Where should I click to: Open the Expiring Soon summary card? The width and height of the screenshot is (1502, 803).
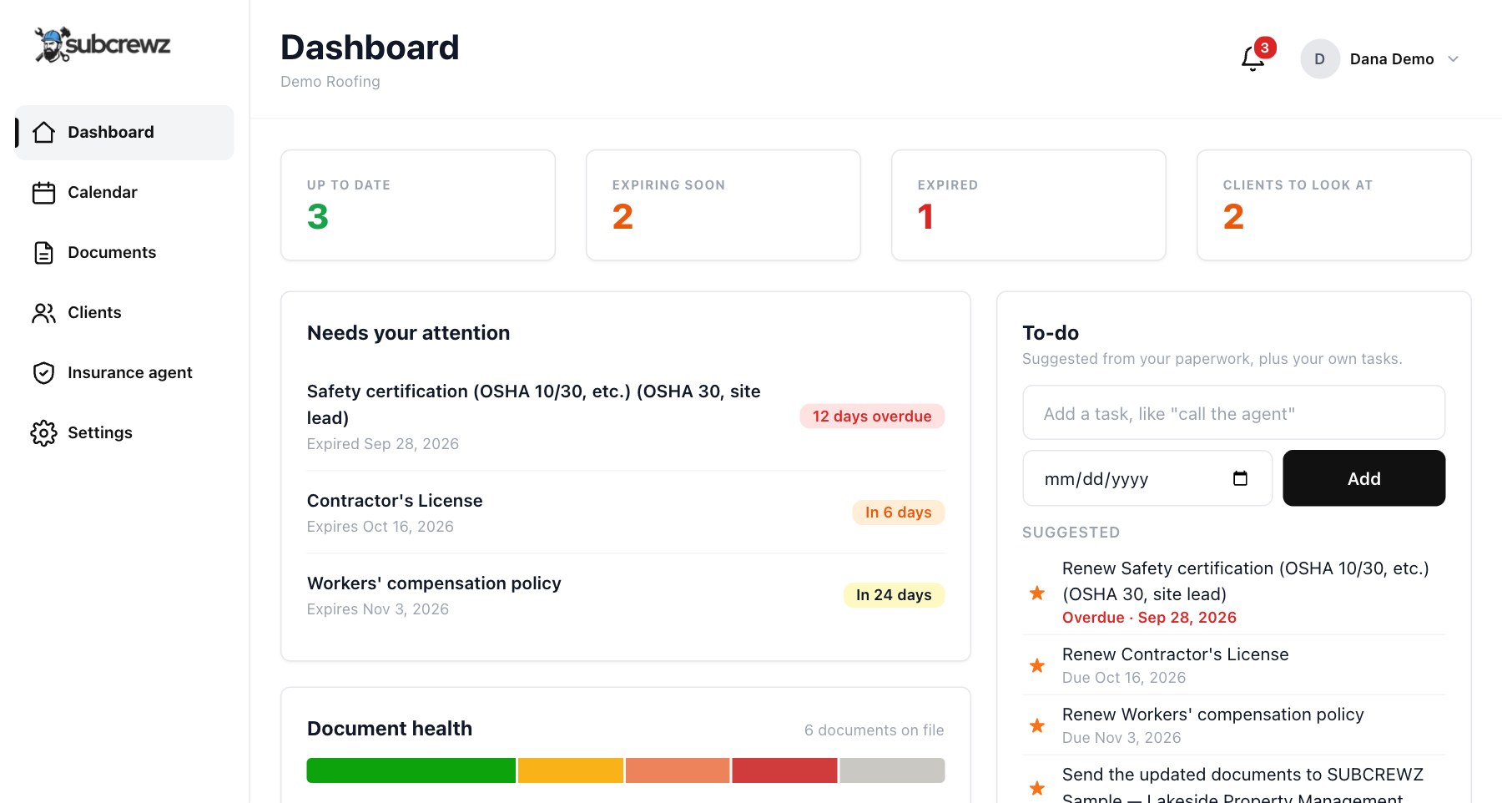(x=723, y=205)
